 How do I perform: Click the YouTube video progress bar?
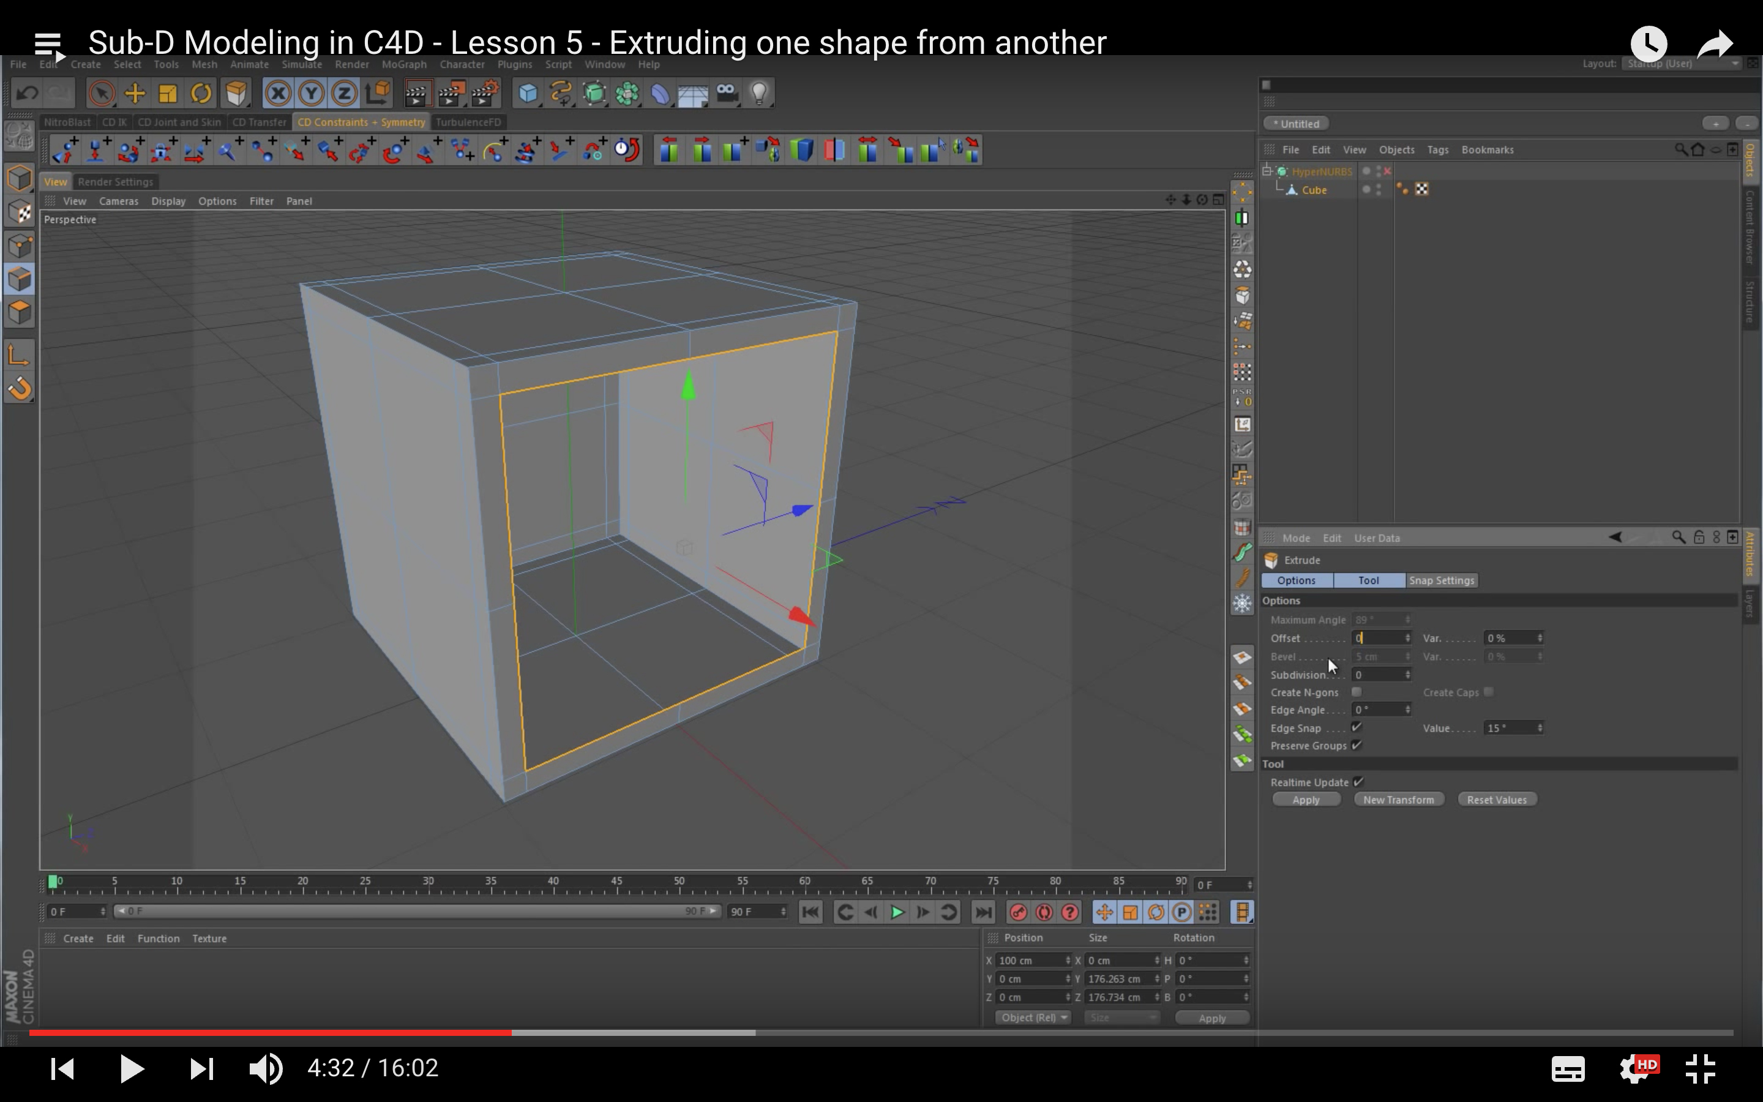pos(881,1033)
